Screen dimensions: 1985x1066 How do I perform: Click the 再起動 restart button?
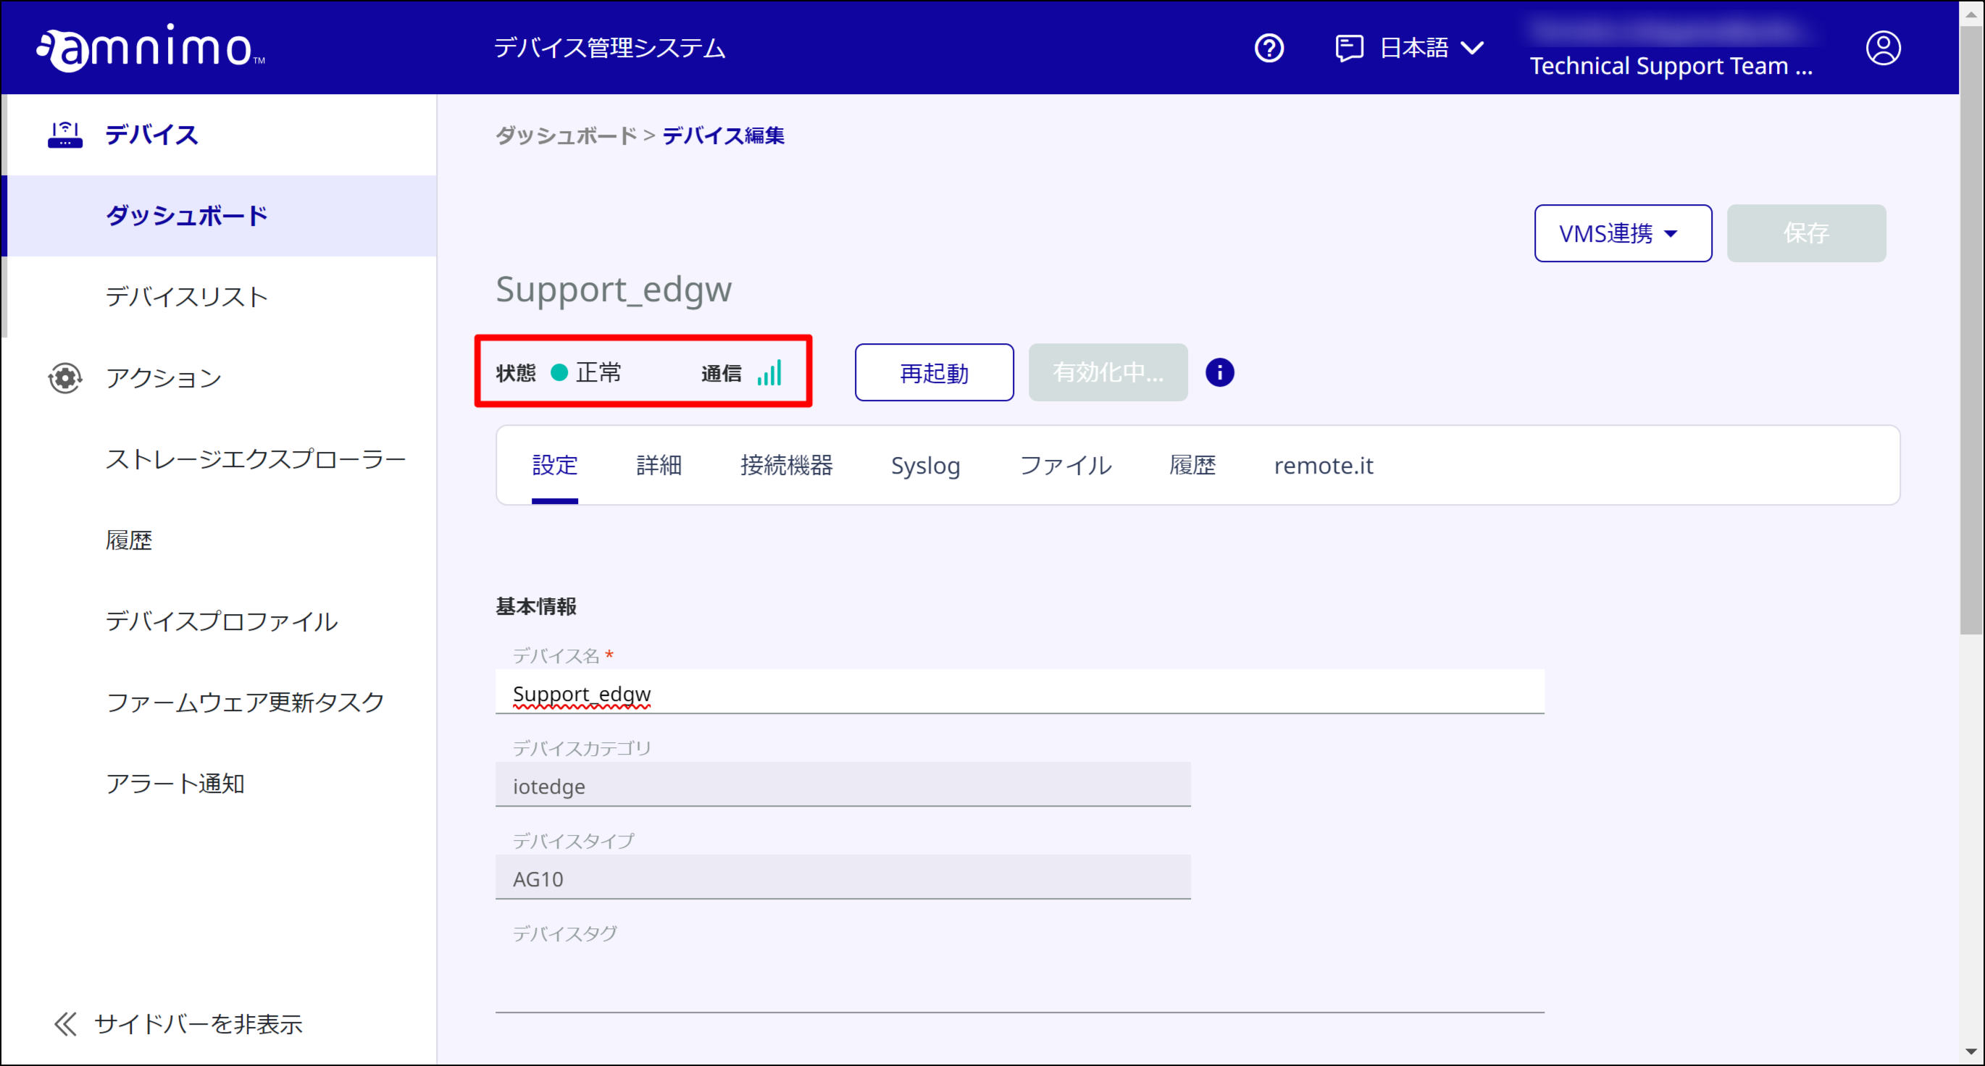[933, 372]
